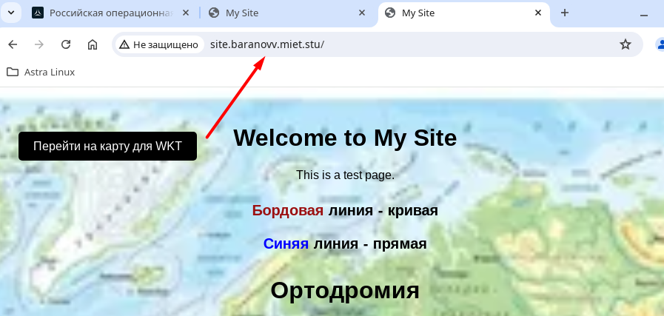The width and height of the screenshot is (664, 316).
Task: Show the Не защищено security info
Action: click(x=159, y=44)
